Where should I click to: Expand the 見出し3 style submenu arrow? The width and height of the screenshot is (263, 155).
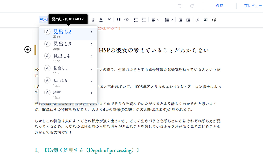tap(92, 44)
